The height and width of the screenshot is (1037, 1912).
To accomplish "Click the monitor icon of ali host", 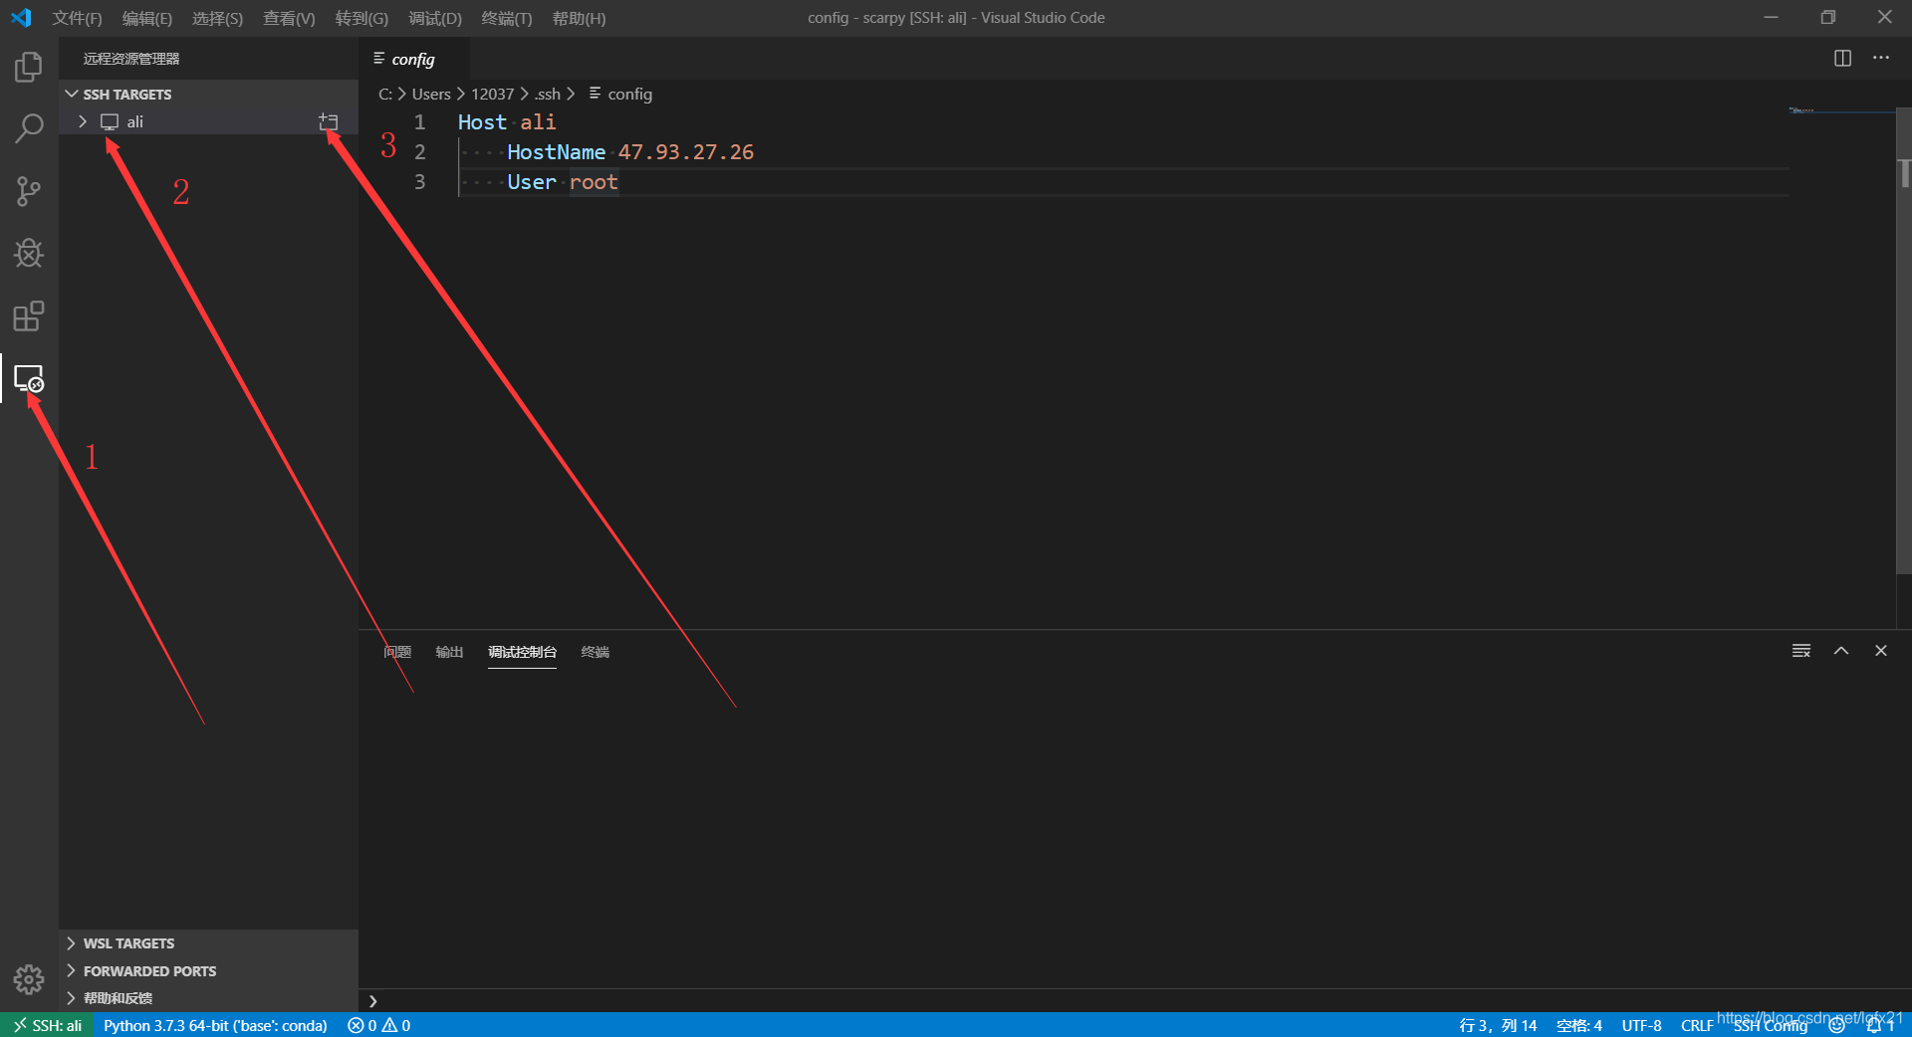I will click(x=110, y=121).
